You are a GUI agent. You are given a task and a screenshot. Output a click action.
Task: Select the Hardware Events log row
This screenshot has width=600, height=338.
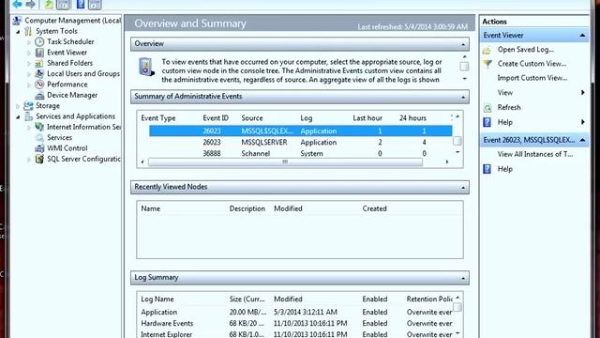[296, 323]
